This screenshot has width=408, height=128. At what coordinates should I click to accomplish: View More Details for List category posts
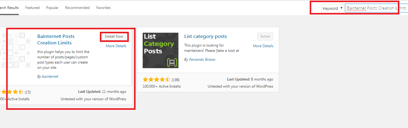tap(263, 46)
